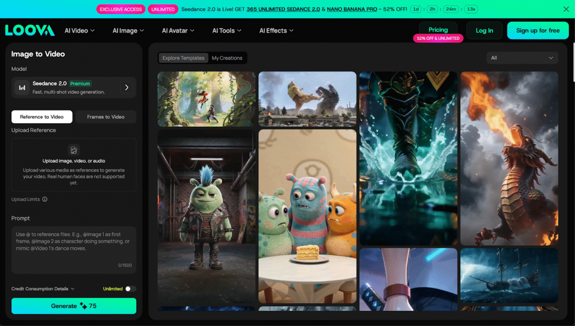Switch to My Creations tab
The width and height of the screenshot is (575, 326).
click(x=227, y=58)
